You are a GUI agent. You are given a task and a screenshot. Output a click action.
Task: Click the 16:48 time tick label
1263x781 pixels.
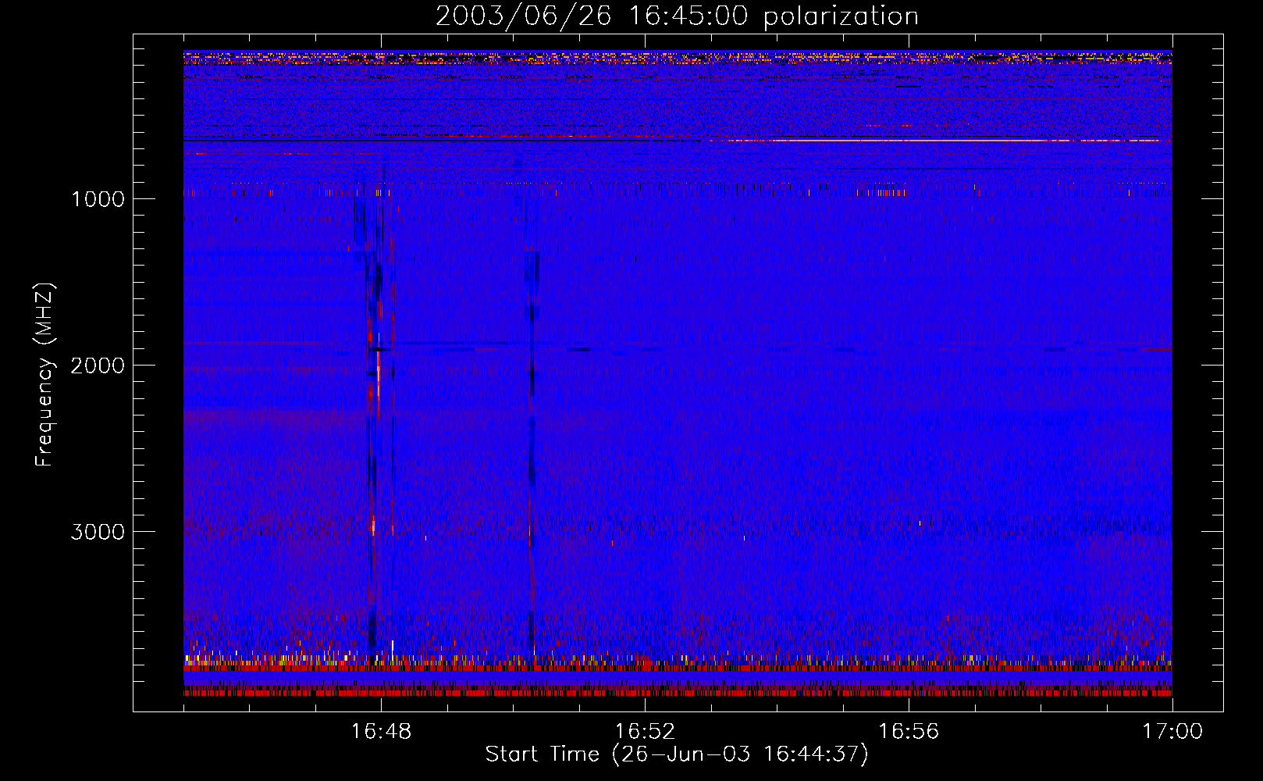(x=381, y=732)
